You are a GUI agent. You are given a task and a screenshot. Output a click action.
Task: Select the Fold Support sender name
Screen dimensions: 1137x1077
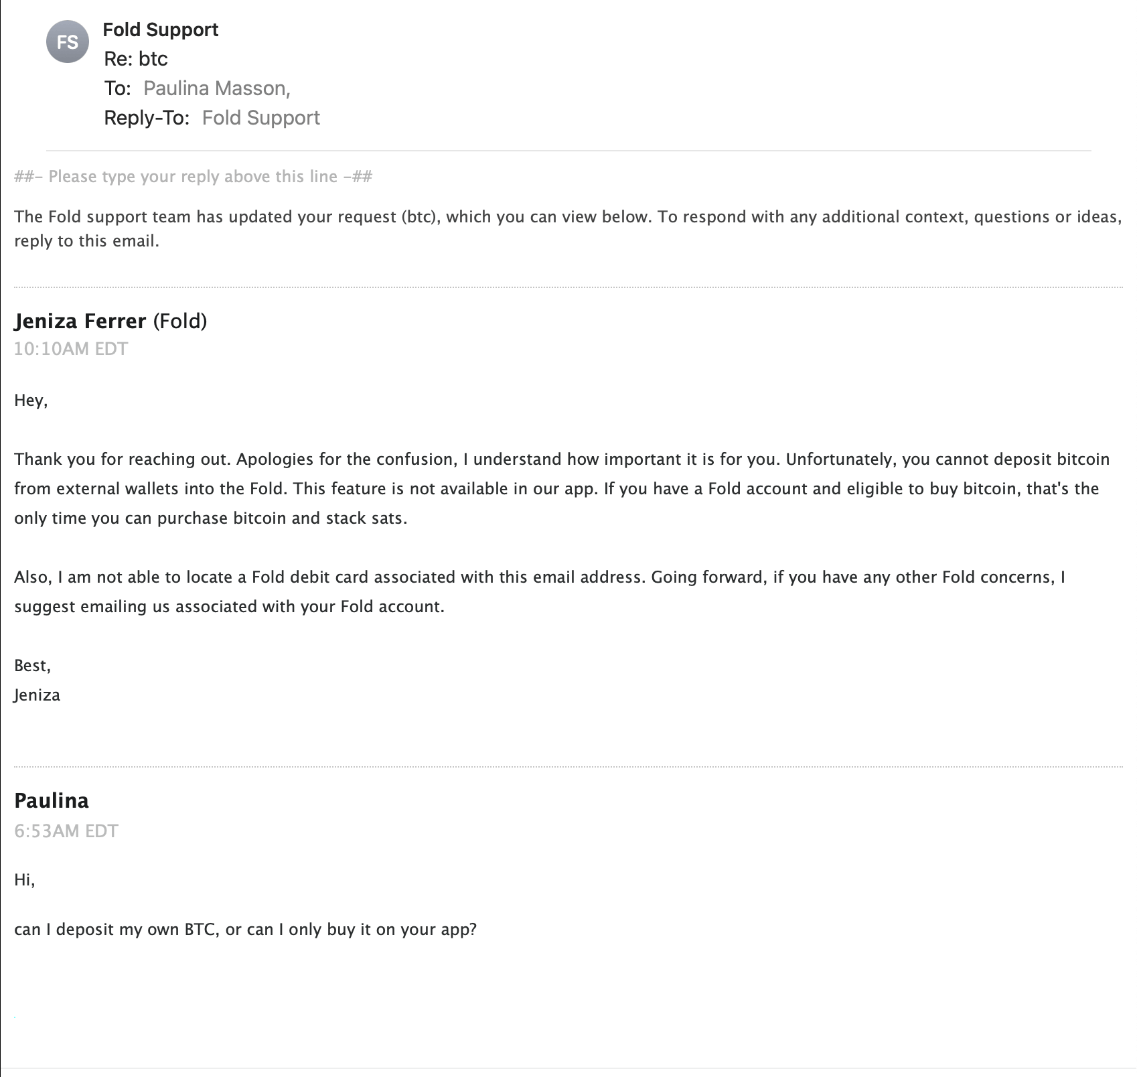coord(161,29)
